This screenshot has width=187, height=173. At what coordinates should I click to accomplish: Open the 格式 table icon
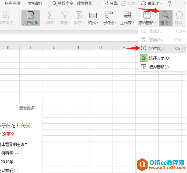click(93, 15)
